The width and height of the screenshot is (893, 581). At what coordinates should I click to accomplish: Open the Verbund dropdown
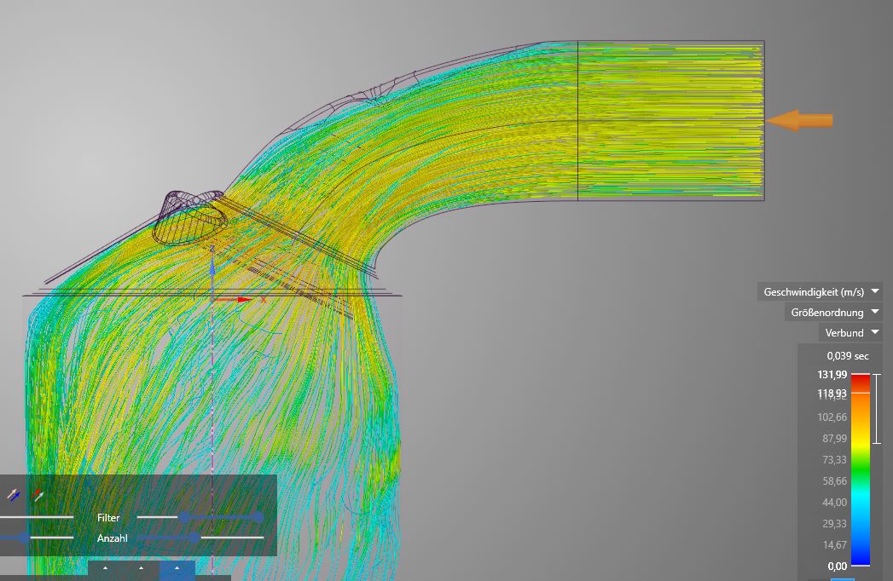click(x=850, y=333)
